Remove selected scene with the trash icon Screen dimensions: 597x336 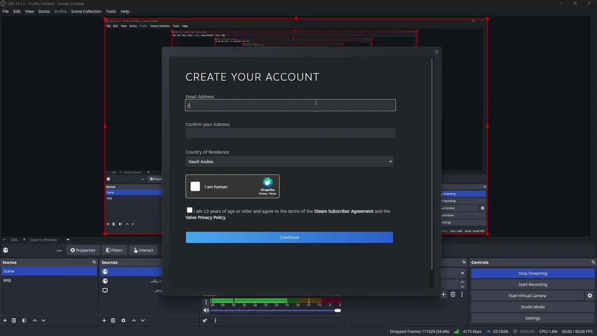click(14, 321)
